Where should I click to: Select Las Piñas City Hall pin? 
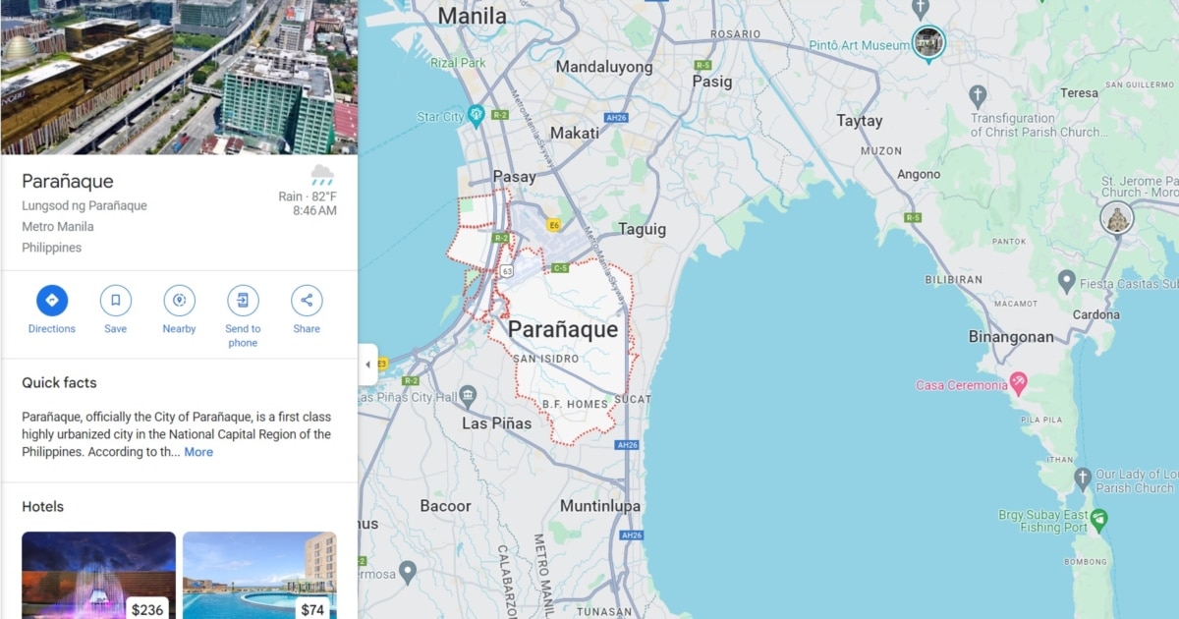click(x=468, y=397)
